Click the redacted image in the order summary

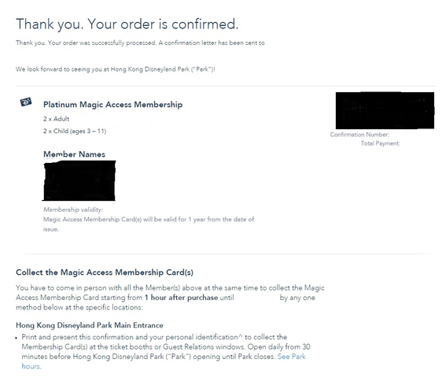(x=385, y=110)
